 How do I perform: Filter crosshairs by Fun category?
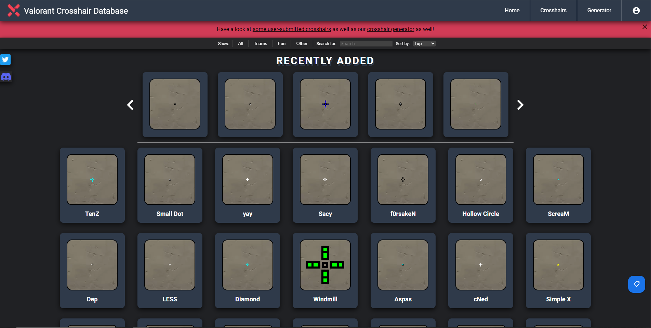point(281,44)
